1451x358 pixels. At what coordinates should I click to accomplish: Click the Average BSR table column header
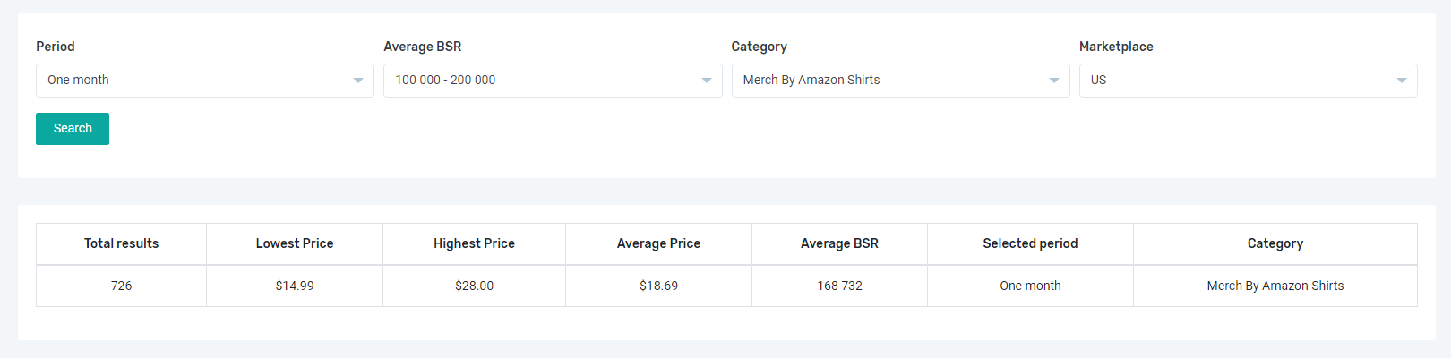click(839, 243)
